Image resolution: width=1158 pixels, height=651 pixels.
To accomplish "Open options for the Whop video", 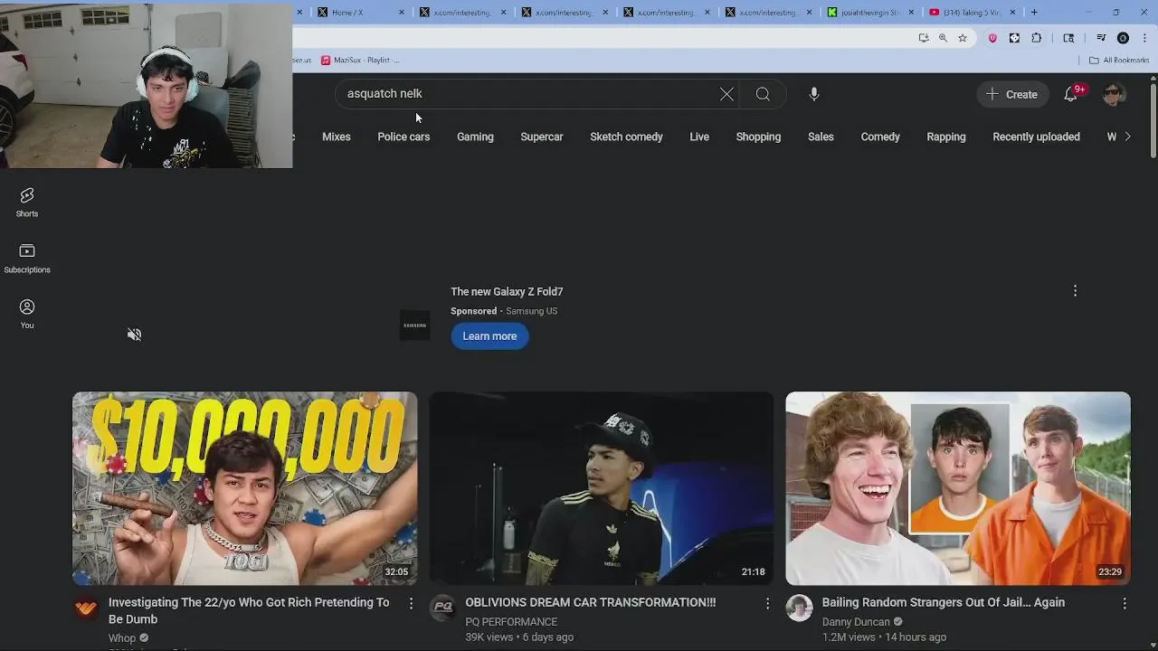I will tap(411, 603).
